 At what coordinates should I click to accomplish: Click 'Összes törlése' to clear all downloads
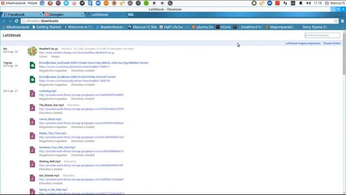pos(331,43)
